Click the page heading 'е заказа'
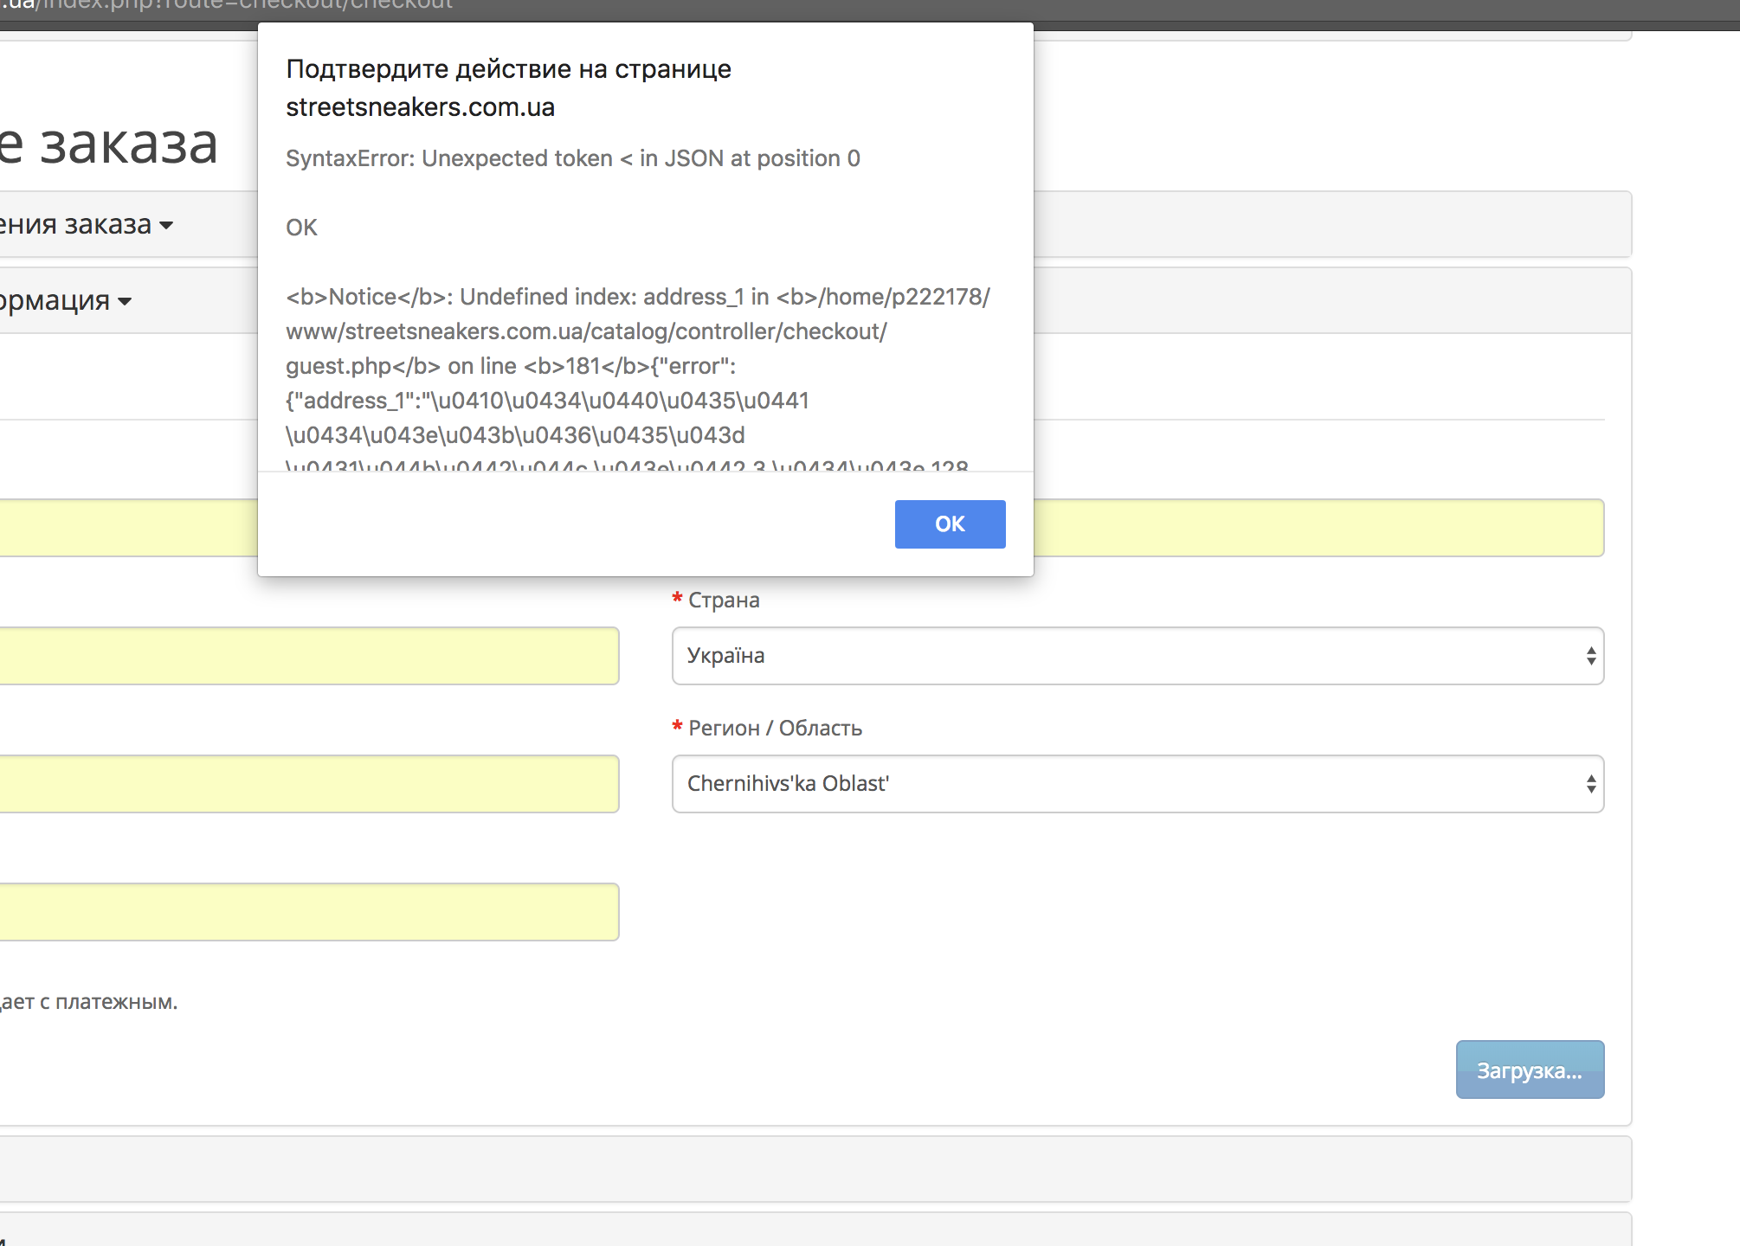 pyautogui.click(x=109, y=144)
